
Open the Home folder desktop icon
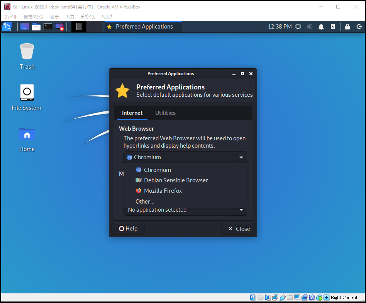(27, 140)
